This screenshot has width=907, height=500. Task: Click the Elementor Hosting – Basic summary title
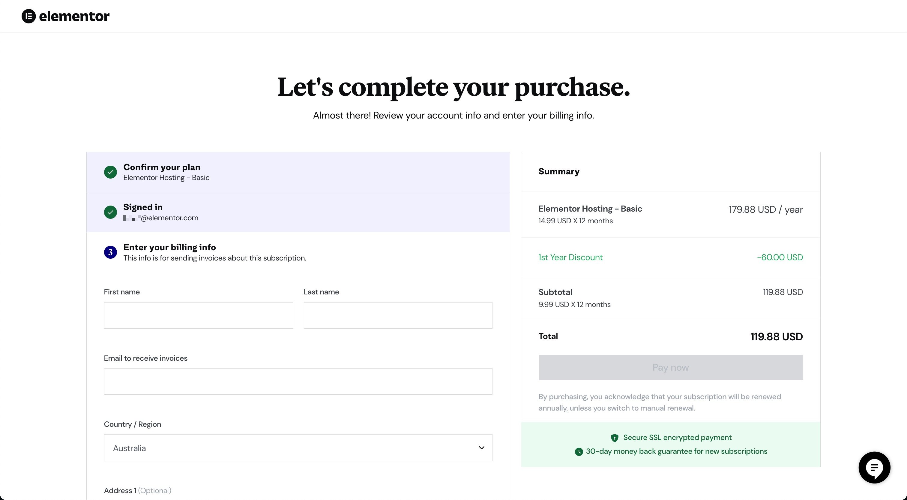pyautogui.click(x=590, y=209)
